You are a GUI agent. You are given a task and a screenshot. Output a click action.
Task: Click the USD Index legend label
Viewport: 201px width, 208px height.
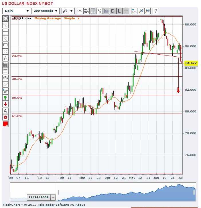click(x=23, y=18)
